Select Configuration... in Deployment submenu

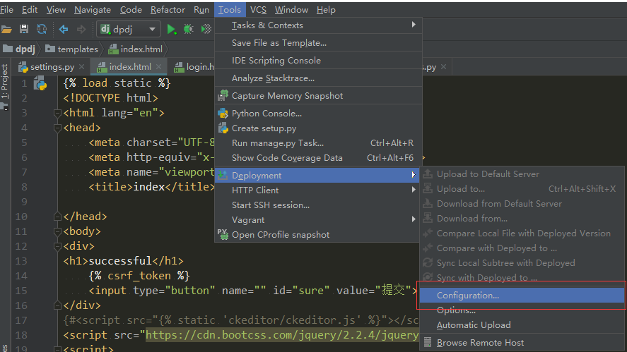[x=468, y=296]
